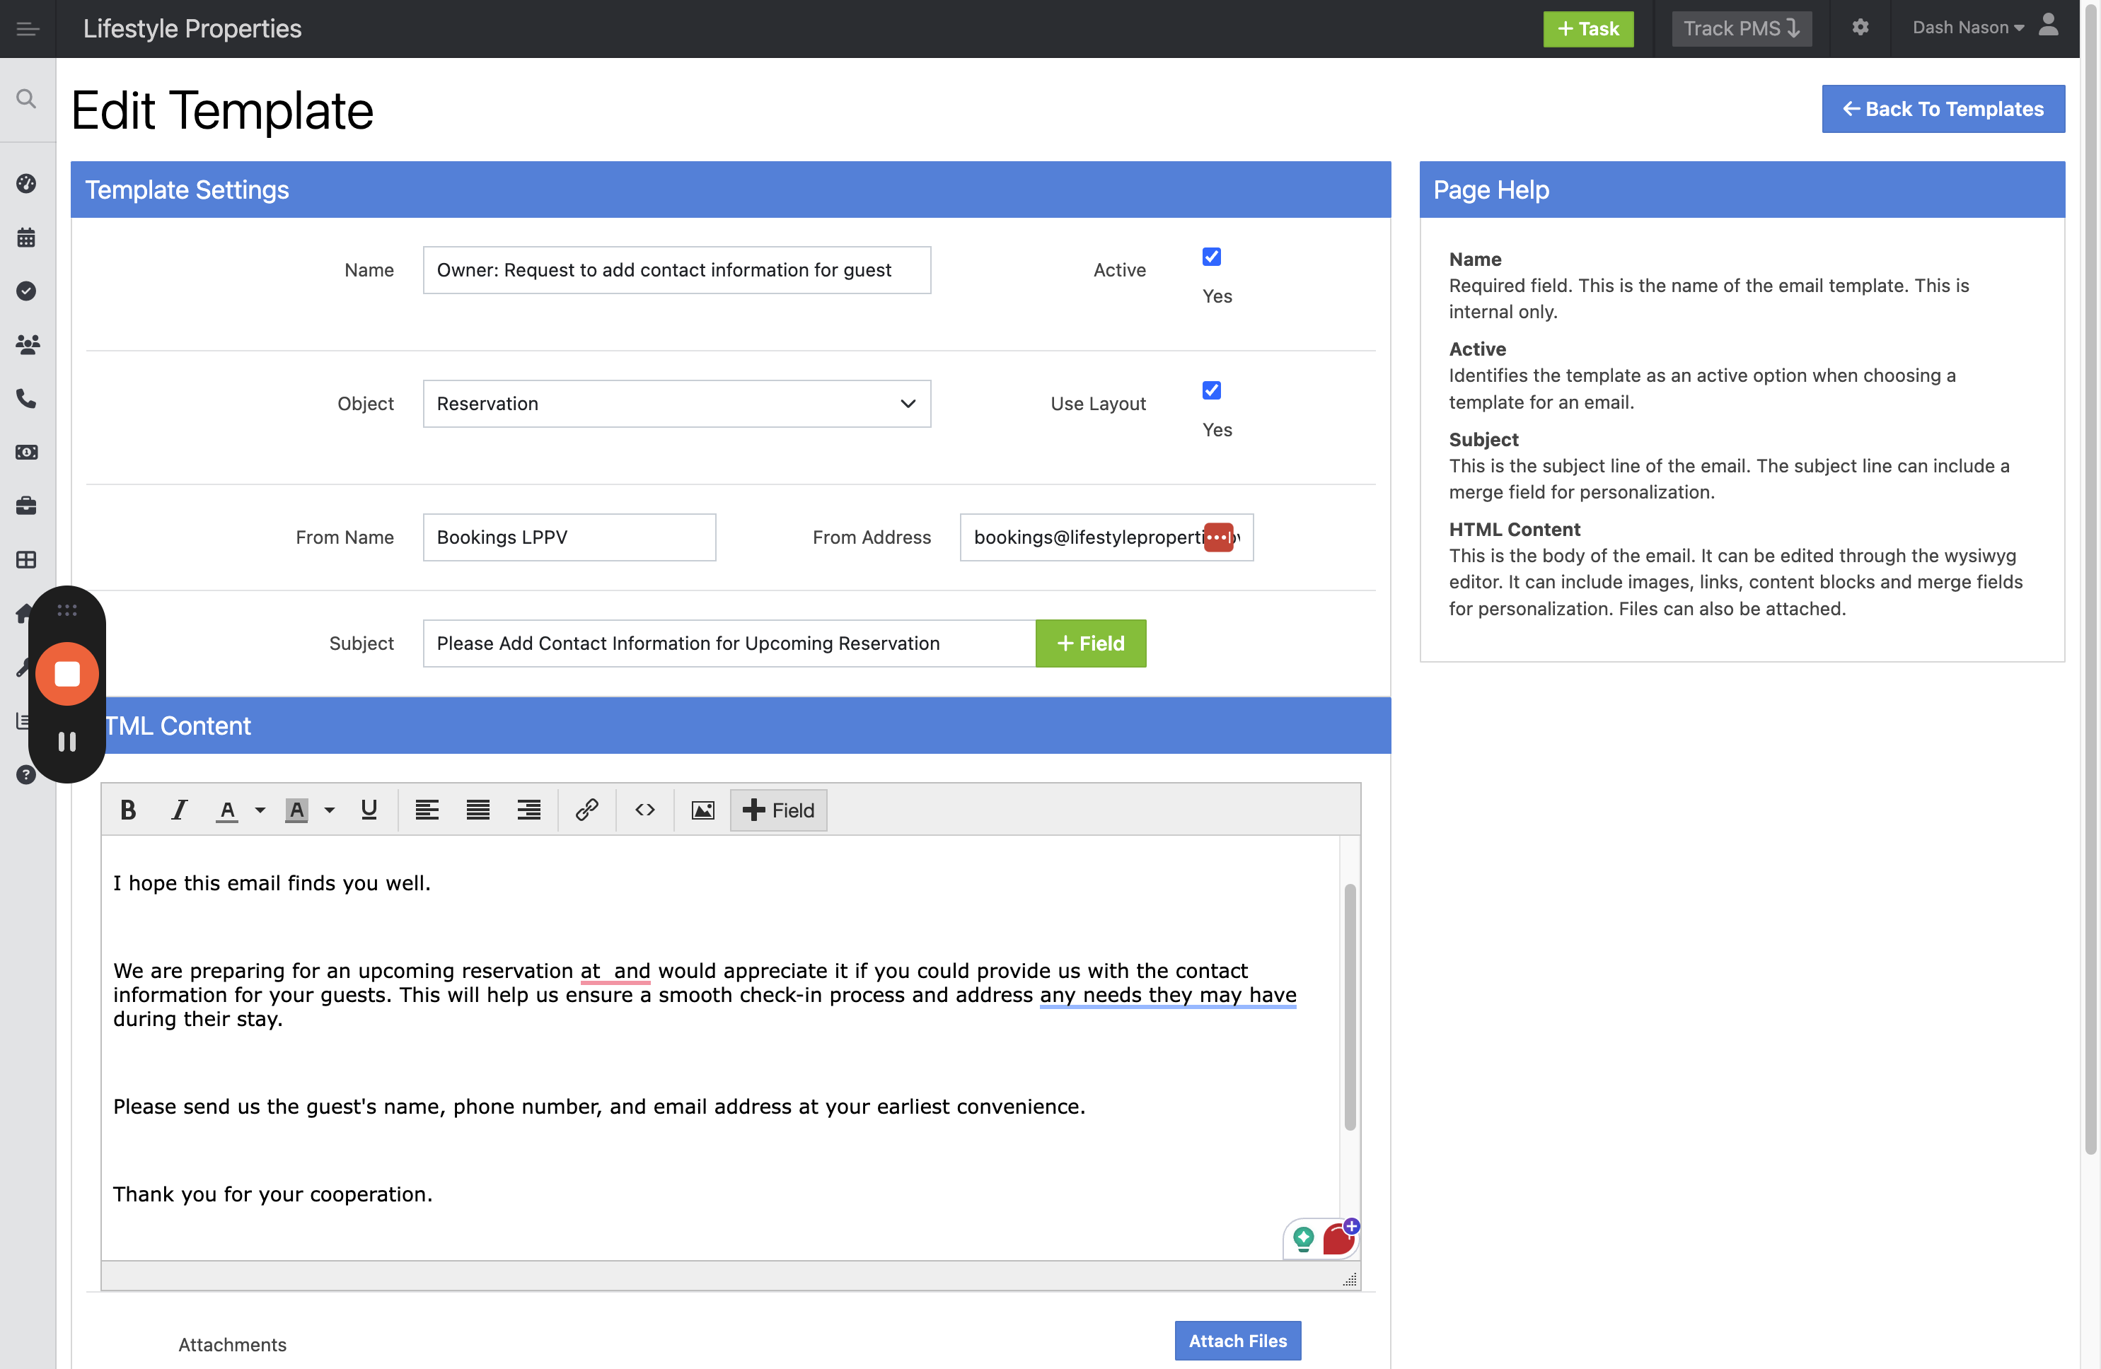Click the Attach Files button
Viewport: 2101px width, 1369px height.
(x=1238, y=1341)
